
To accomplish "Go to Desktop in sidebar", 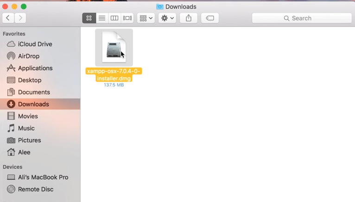I will pyautogui.click(x=30, y=80).
